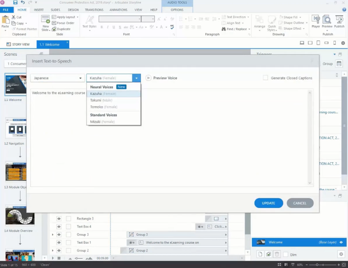The width and height of the screenshot is (348, 268).
Task: Expand Group 2 in timeline
Action: 53,251
